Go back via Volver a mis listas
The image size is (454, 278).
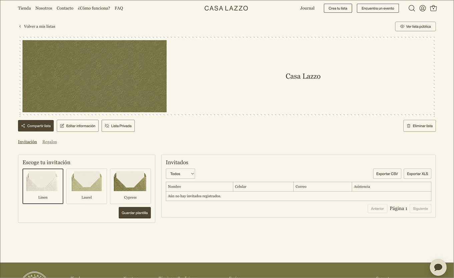coord(37,26)
